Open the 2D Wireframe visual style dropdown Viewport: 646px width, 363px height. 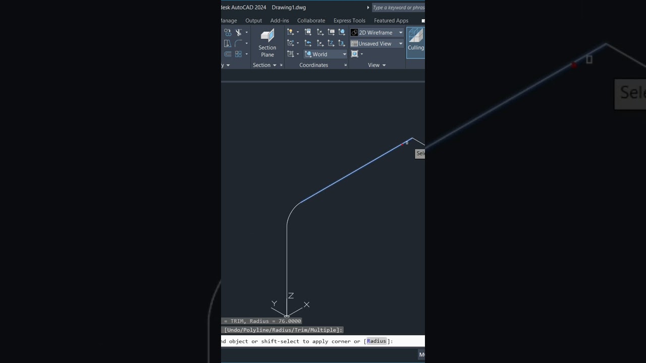pos(377,32)
